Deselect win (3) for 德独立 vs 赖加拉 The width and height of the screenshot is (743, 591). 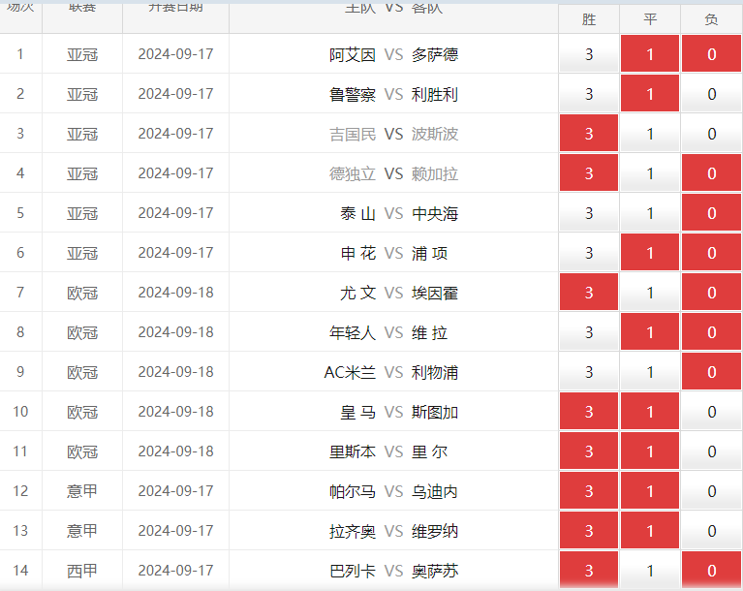(x=589, y=173)
